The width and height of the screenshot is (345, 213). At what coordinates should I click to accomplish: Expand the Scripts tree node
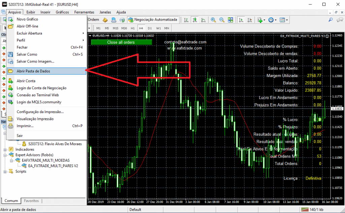[5, 171]
